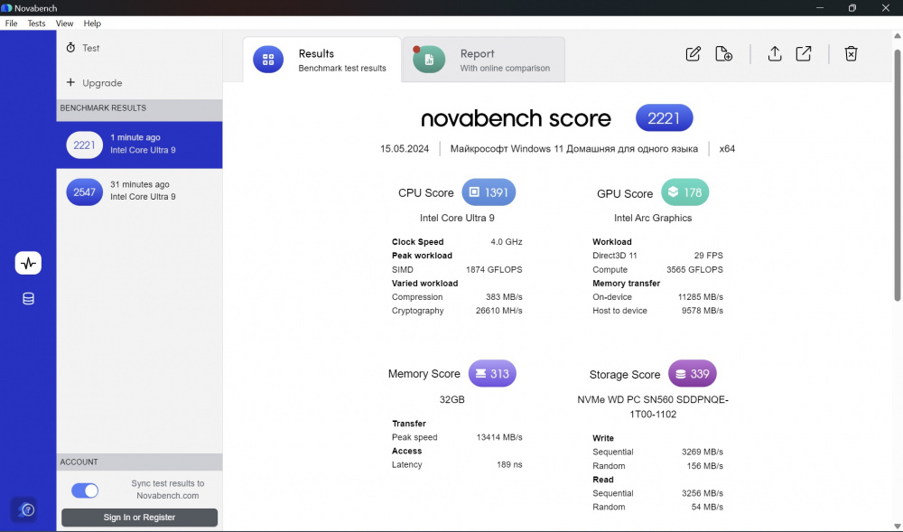Switch to the Results tab

pos(322,59)
